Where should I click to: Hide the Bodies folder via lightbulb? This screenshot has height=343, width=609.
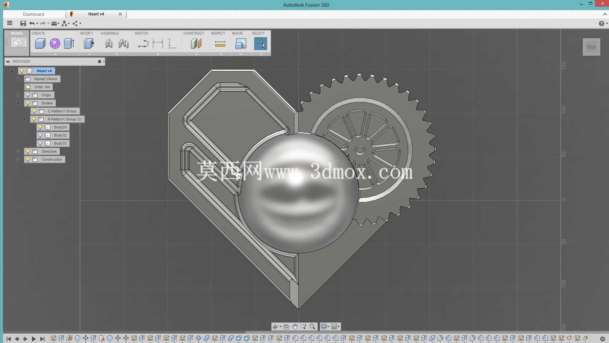point(28,103)
